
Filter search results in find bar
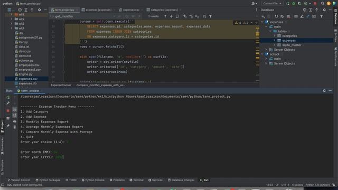tap(210, 16)
